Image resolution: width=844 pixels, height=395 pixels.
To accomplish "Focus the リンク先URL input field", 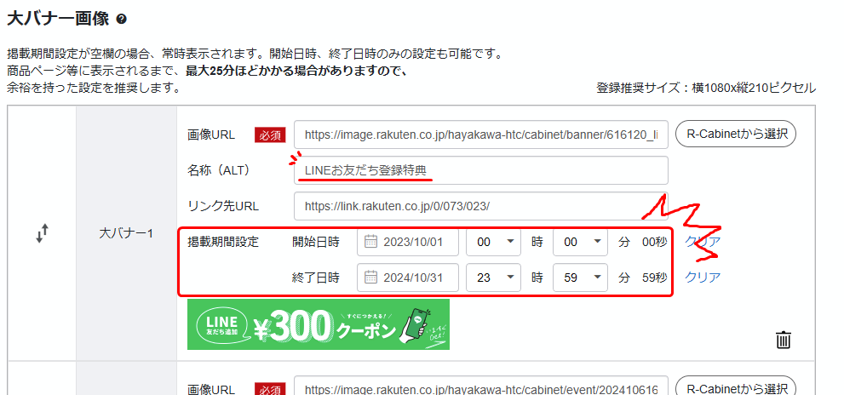I will coord(481,207).
